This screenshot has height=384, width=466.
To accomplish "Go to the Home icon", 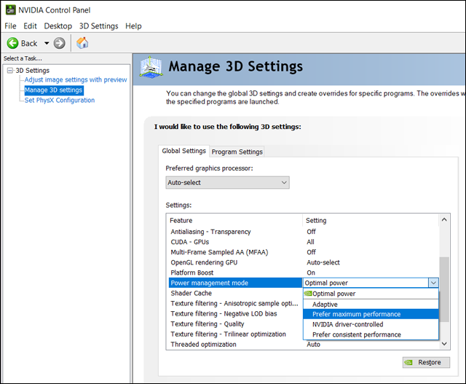I will point(82,43).
